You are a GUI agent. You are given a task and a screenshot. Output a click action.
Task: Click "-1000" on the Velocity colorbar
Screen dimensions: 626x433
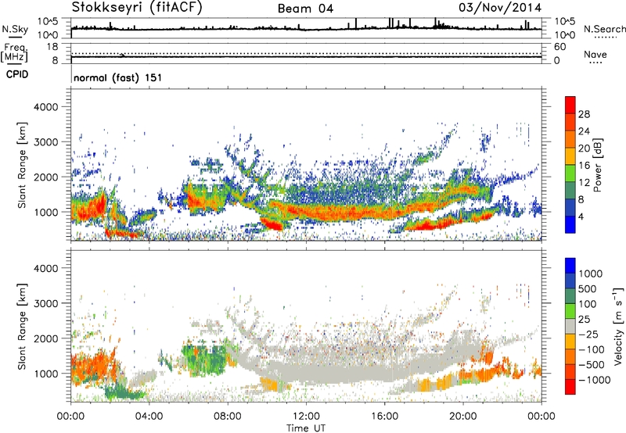pos(594,380)
